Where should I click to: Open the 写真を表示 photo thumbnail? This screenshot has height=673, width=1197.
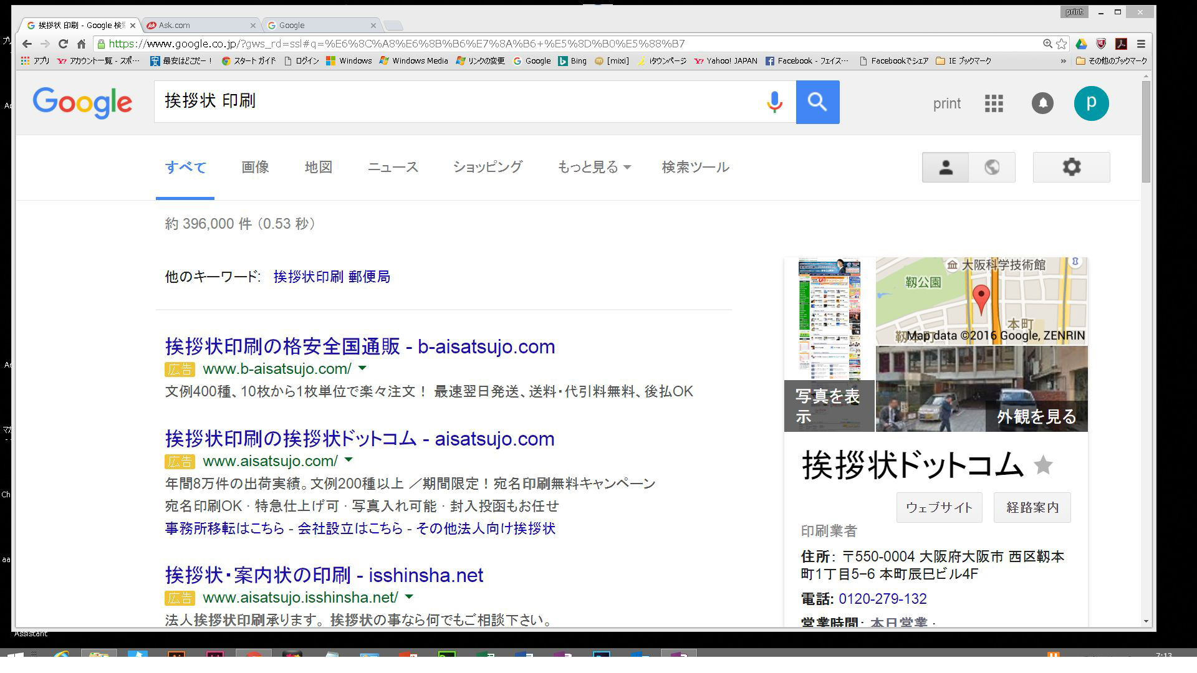click(x=829, y=345)
